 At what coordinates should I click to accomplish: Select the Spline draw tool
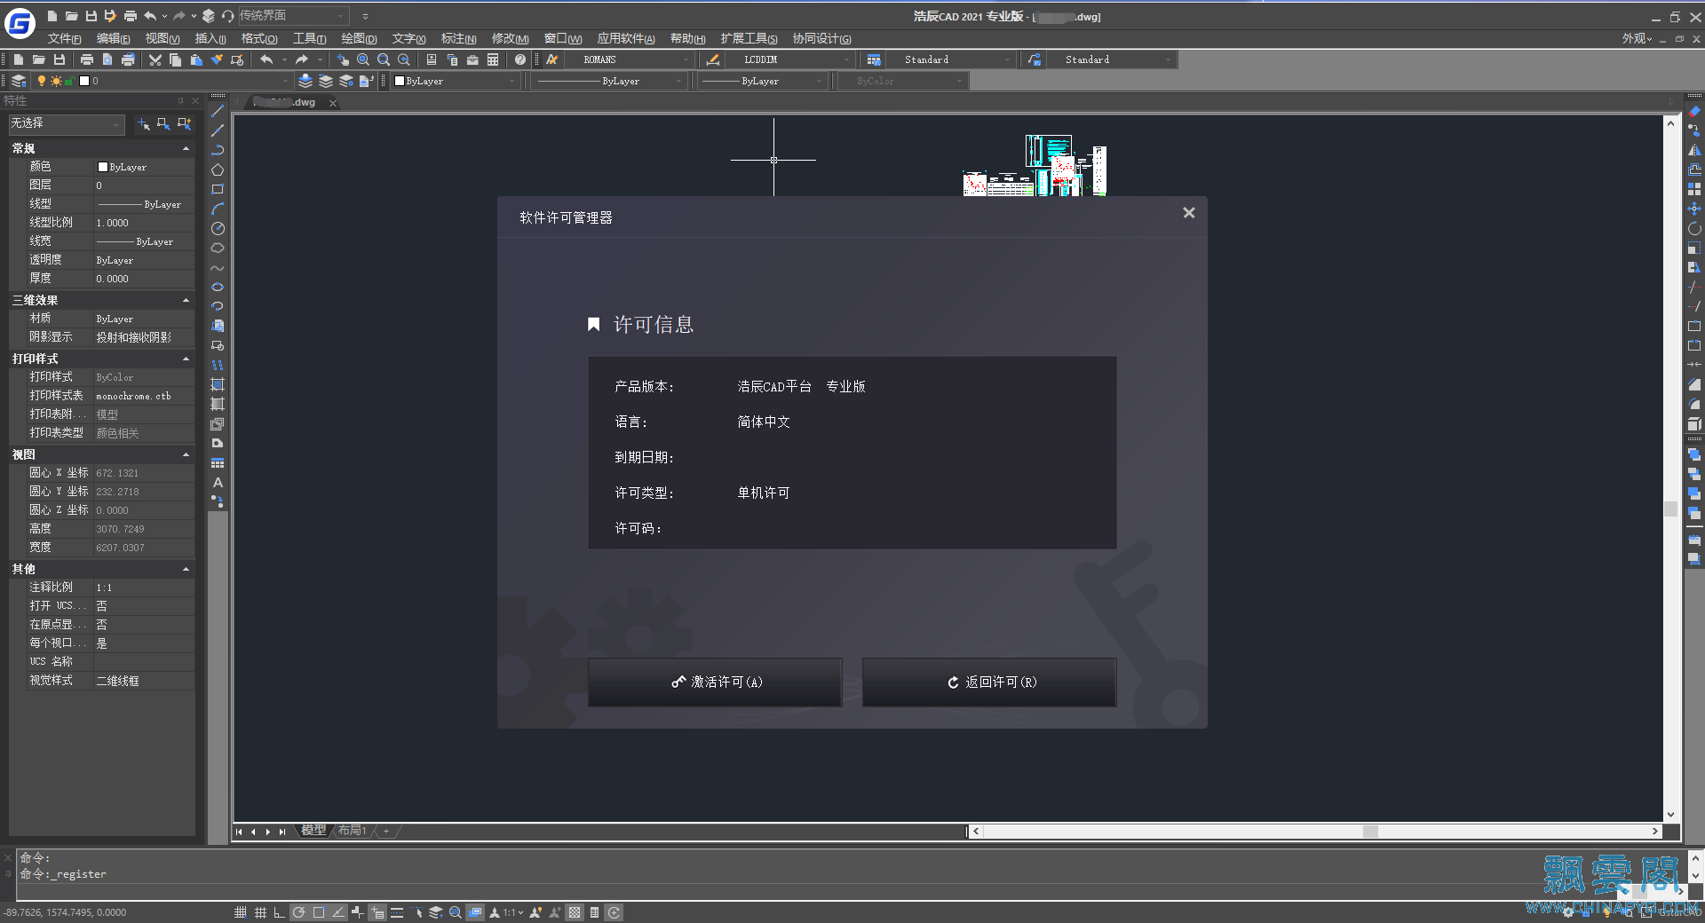tap(218, 267)
